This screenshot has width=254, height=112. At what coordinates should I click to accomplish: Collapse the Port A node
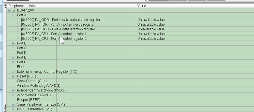click(x=13, y=15)
